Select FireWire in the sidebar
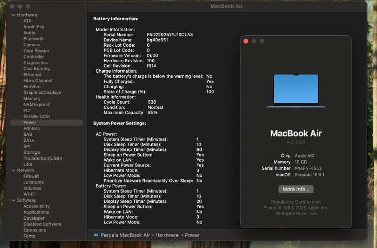377x248 pixels. pos(32,87)
